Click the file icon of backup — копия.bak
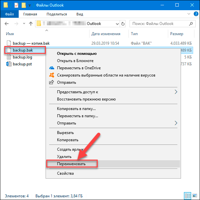This screenshot has height=200, width=200. (x=9, y=43)
